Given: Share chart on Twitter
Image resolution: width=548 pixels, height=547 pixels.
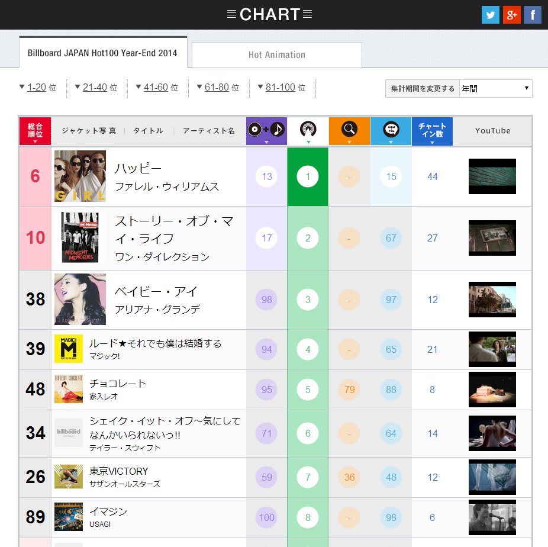Looking at the screenshot, I should coord(491,15).
